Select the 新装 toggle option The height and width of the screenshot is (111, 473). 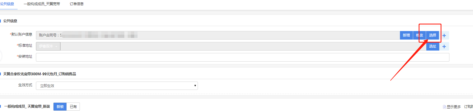[60, 107]
